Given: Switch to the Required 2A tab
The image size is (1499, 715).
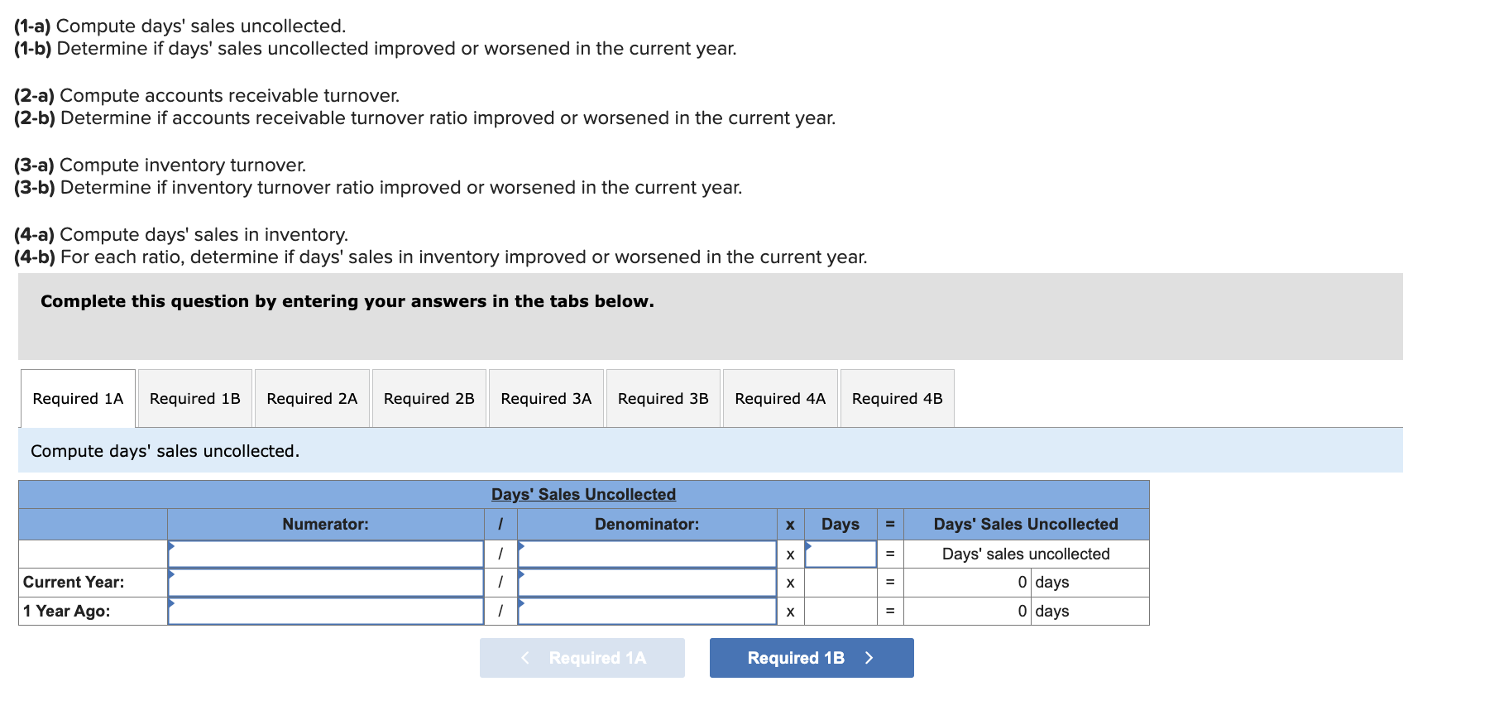Looking at the screenshot, I should 312,398.
